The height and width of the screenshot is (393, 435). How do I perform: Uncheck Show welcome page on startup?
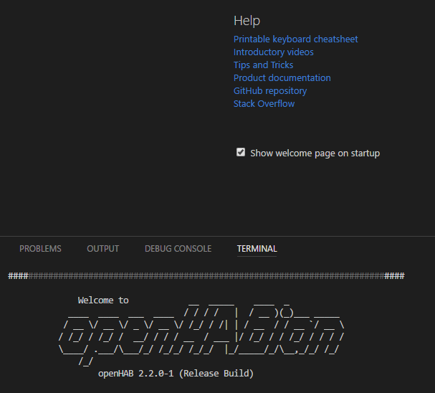pos(241,152)
